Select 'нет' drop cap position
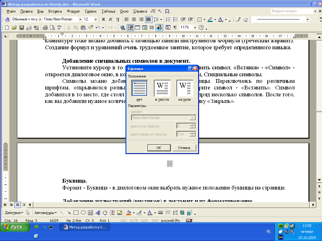Image resolution: width=322 pixels, height=241 pixels. [139, 88]
